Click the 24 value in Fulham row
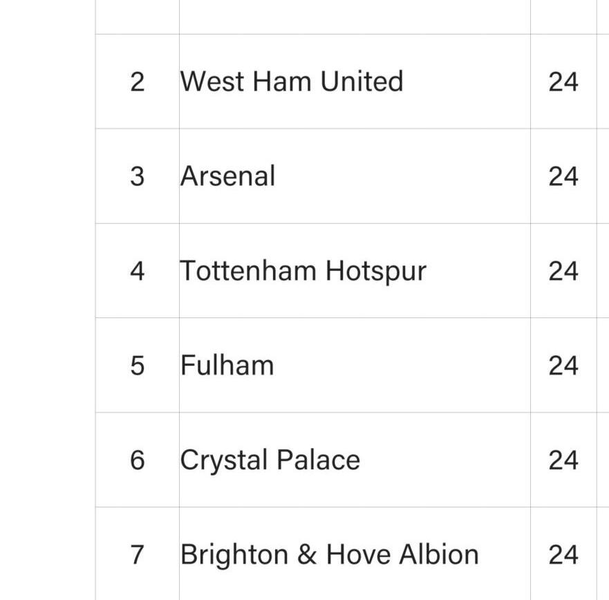The image size is (609, 600). 563,366
